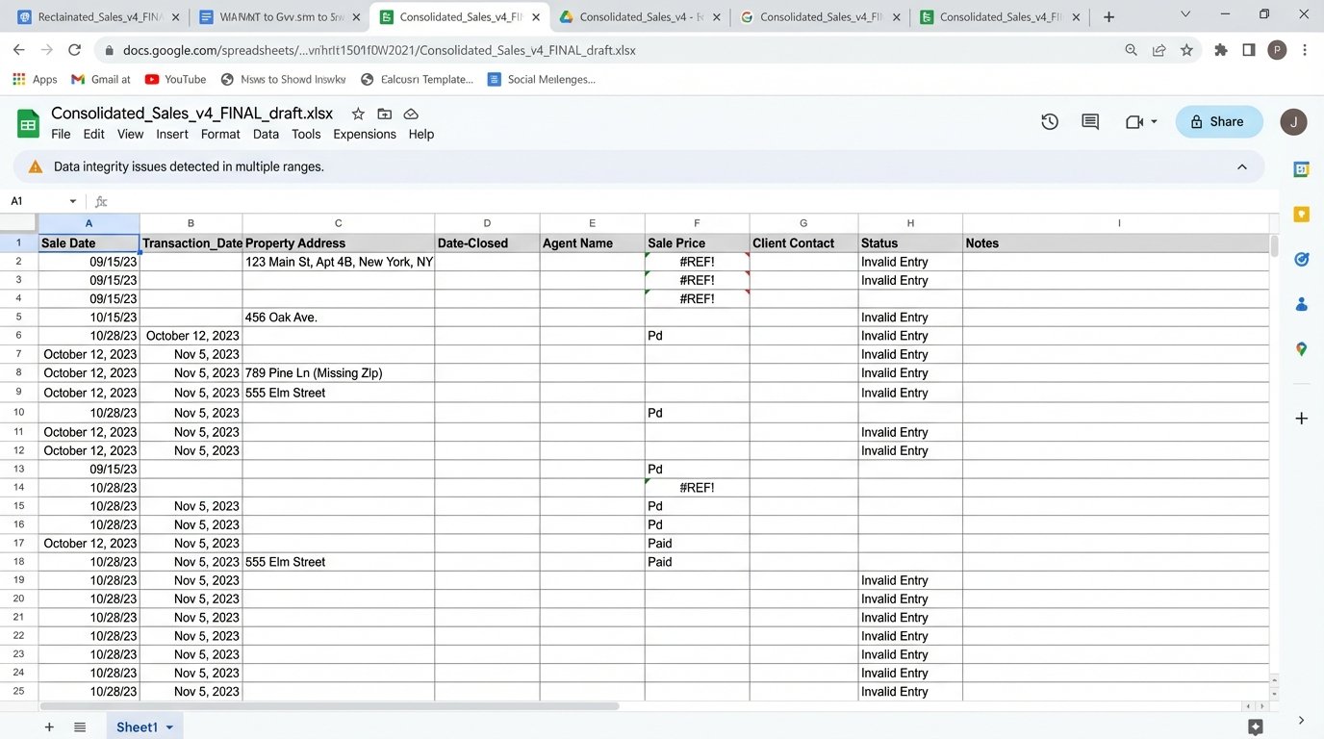This screenshot has width=1324, height=739.
Task: Click the Share button
Action: pyautogui.click(x=1218, y=121)
